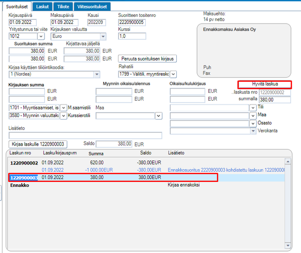301x253 pixels.
Task: Click Peruuta suorituksen kirjaus button
Action: click(x=147, y=59)
